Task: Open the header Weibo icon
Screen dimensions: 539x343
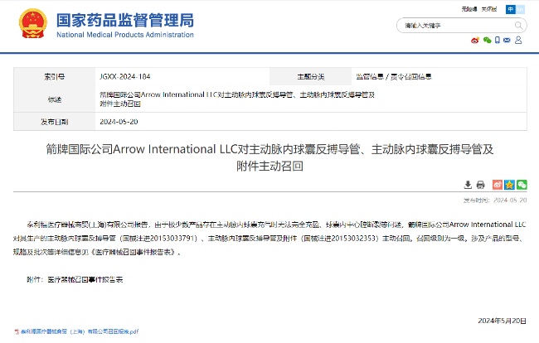Action: pyautogui.click(x=475, y=40)
